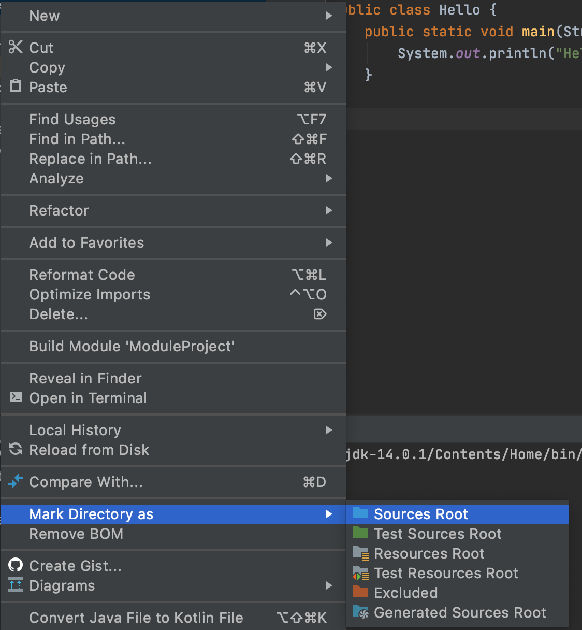
Task: Click Build Module 'ModuleProject'
Action: 132,346
